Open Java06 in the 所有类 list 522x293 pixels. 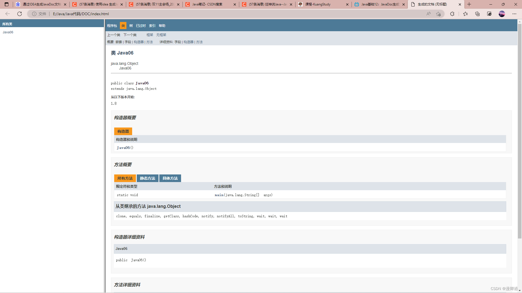8,32
